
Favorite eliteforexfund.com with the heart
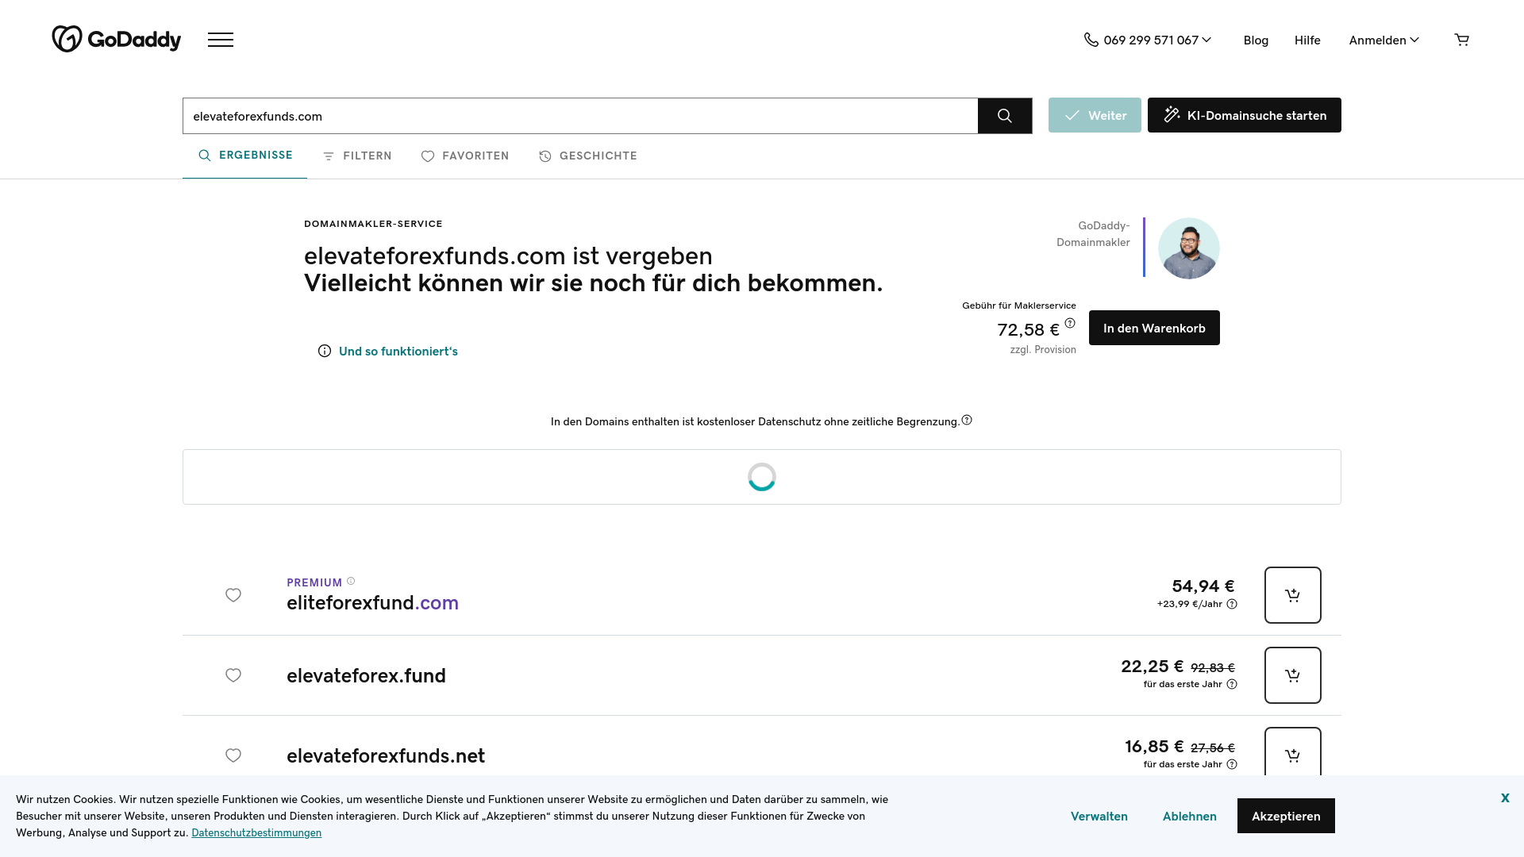233,595
